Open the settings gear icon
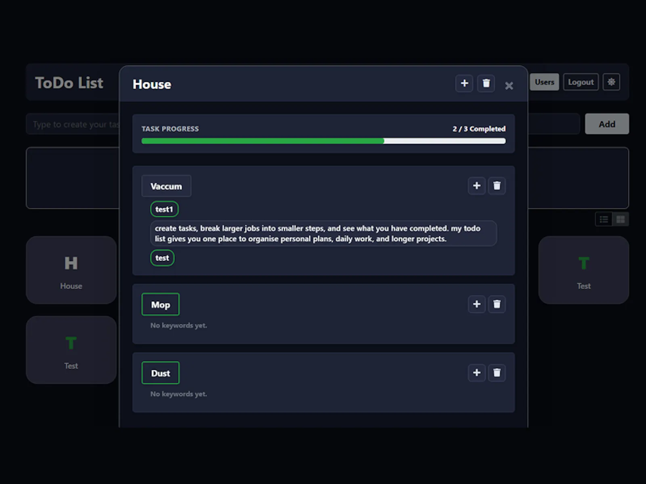This screenshot has height=484, width=646. [611, 82]
